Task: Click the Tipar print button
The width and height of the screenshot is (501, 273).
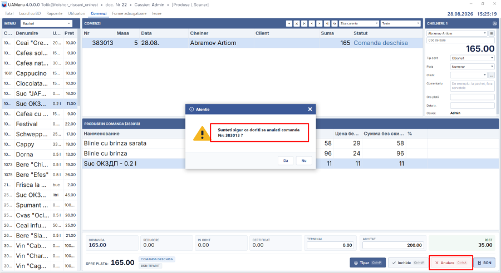Action: tap(368, 263)
